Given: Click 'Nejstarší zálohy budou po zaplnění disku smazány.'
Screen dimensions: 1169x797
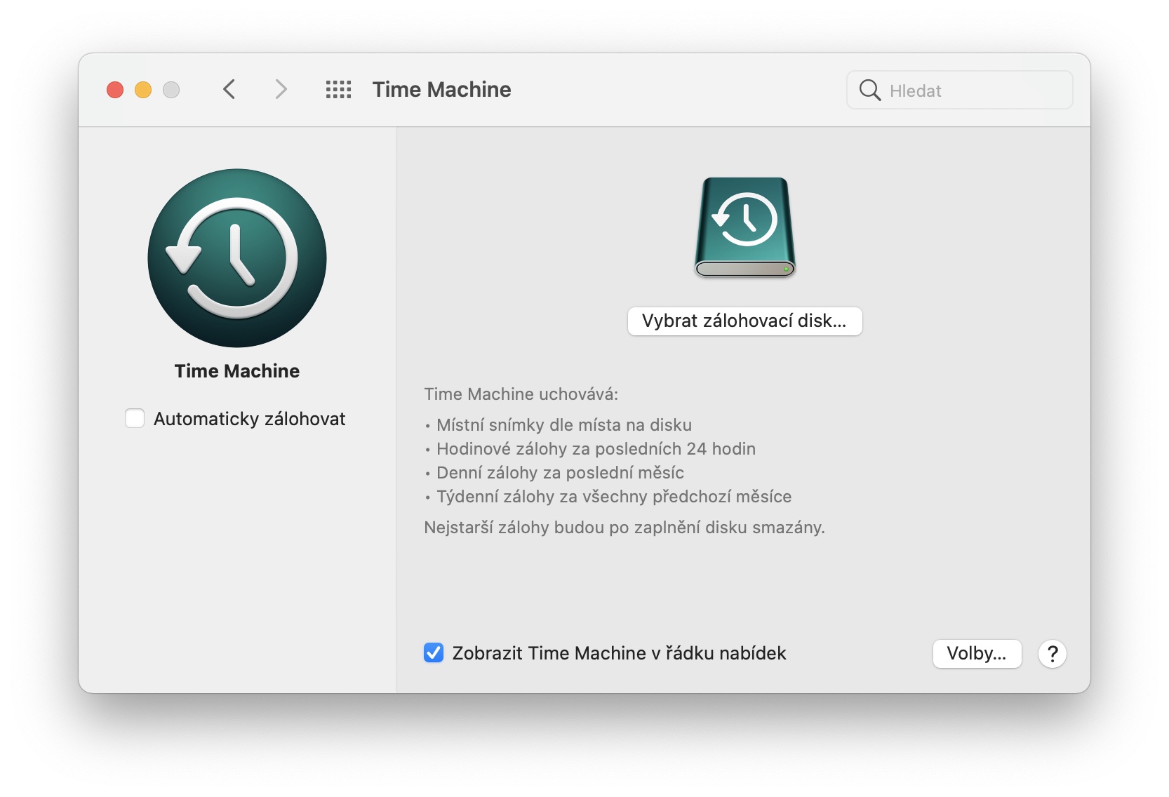Looking at the screenshot, I should [624, 528].
